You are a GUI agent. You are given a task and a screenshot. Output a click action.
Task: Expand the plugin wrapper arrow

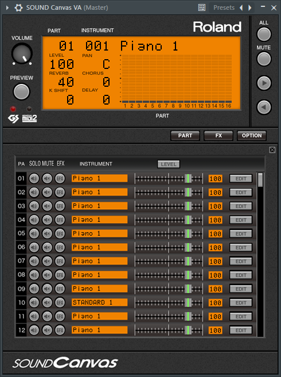point(7,7)
